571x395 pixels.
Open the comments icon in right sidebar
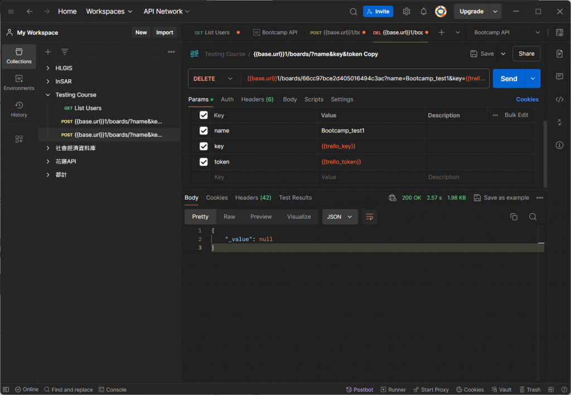pos(559,76)
